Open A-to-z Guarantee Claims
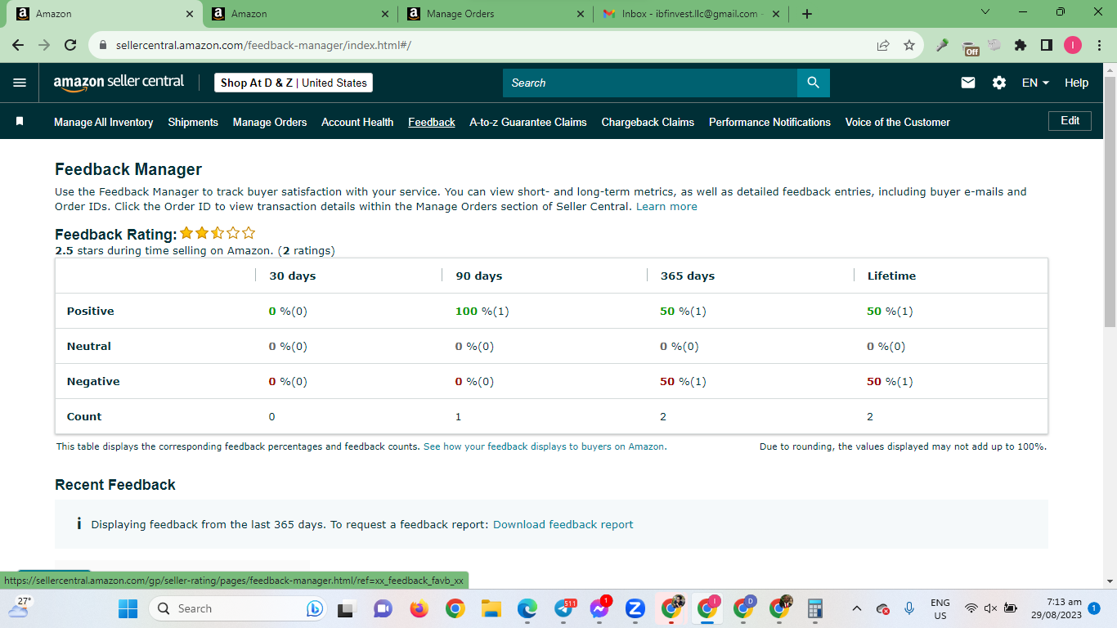Screen dimensions: 1117x628 [528, 122]
